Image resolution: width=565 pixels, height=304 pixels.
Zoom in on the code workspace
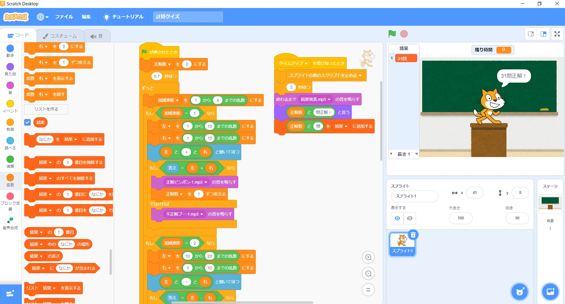coord(368,257)
